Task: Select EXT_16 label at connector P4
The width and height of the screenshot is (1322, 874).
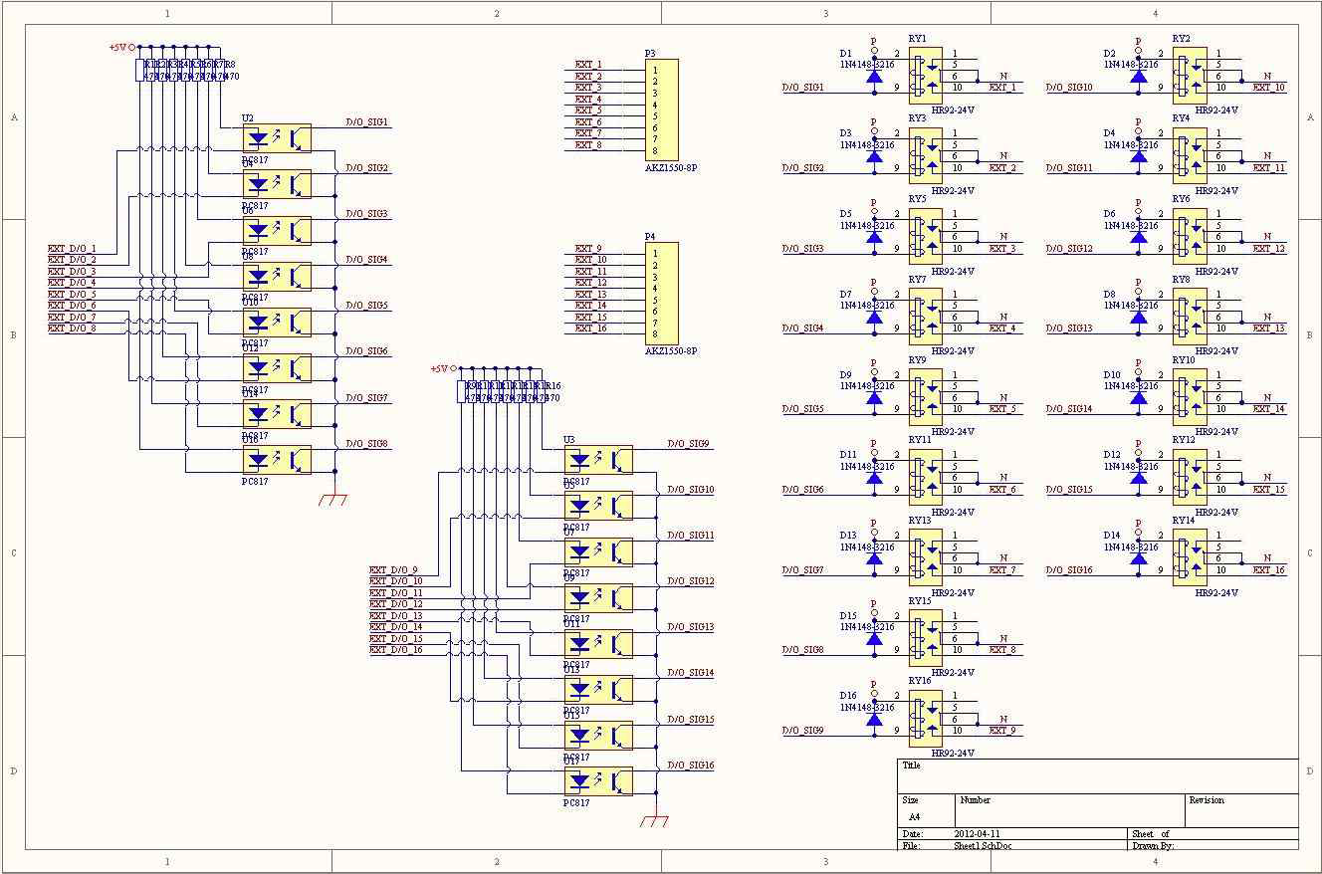Action: point(591,328)
